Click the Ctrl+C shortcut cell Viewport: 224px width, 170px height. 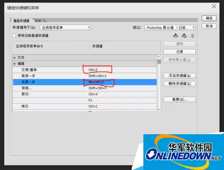[93, 106]
